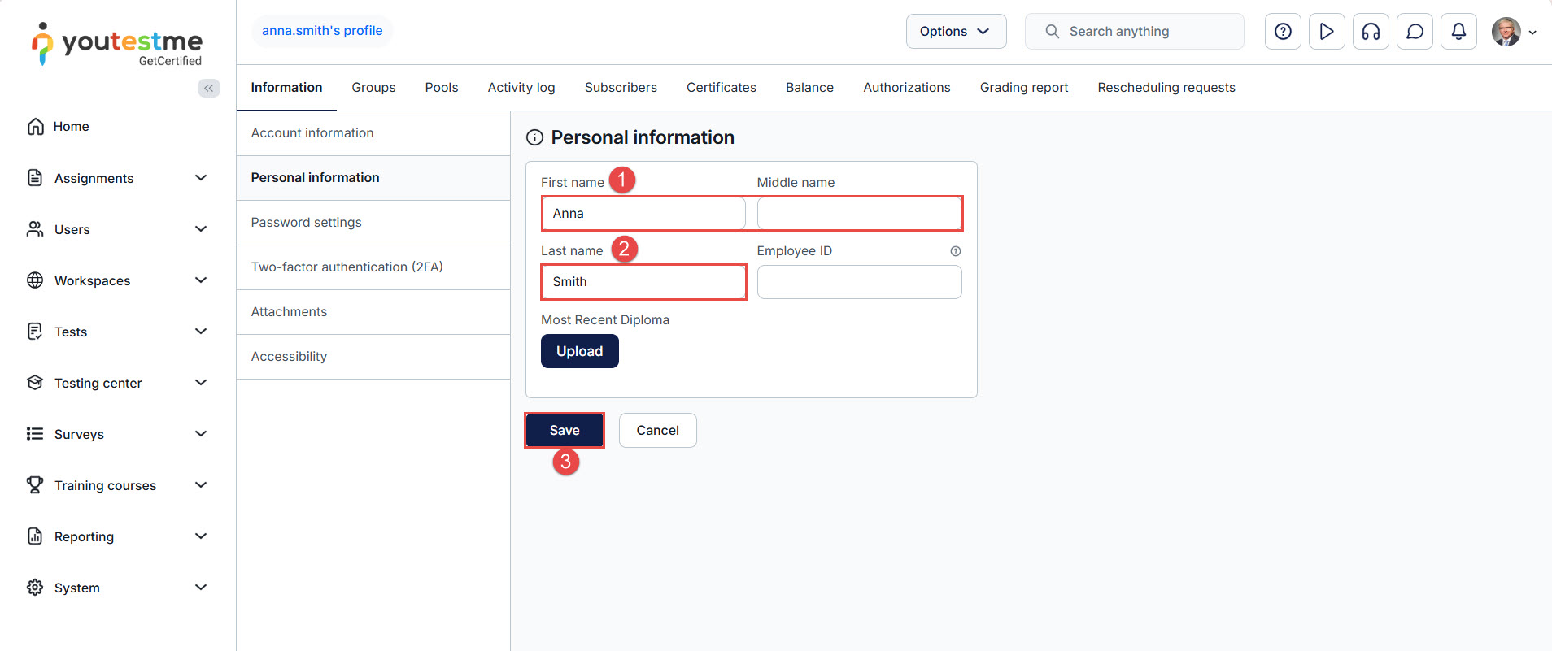Open user avatar account menu

[1513, 32]
